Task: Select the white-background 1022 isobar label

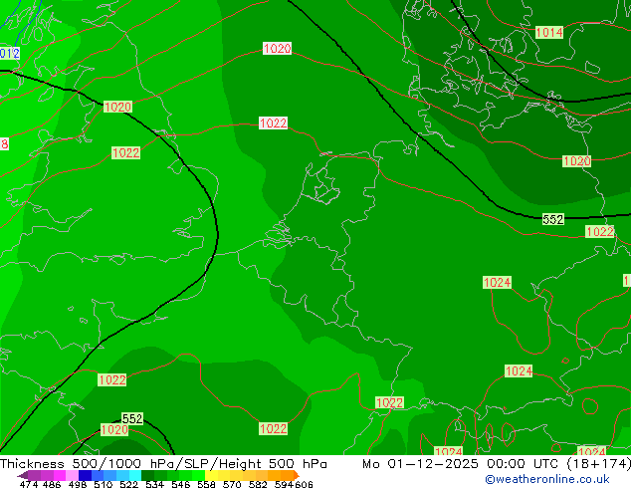Action: click(274, 122)
